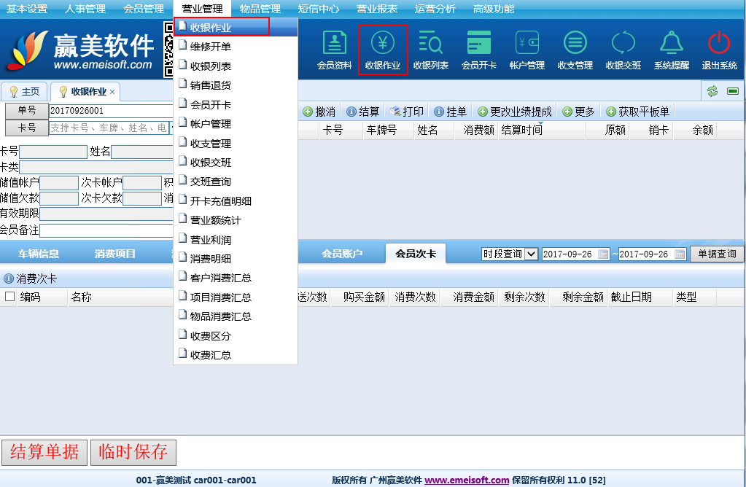The image size is (746, 487).
Task: Expand the 时段查询 dropdown
Action: click(x=531, y=254)
